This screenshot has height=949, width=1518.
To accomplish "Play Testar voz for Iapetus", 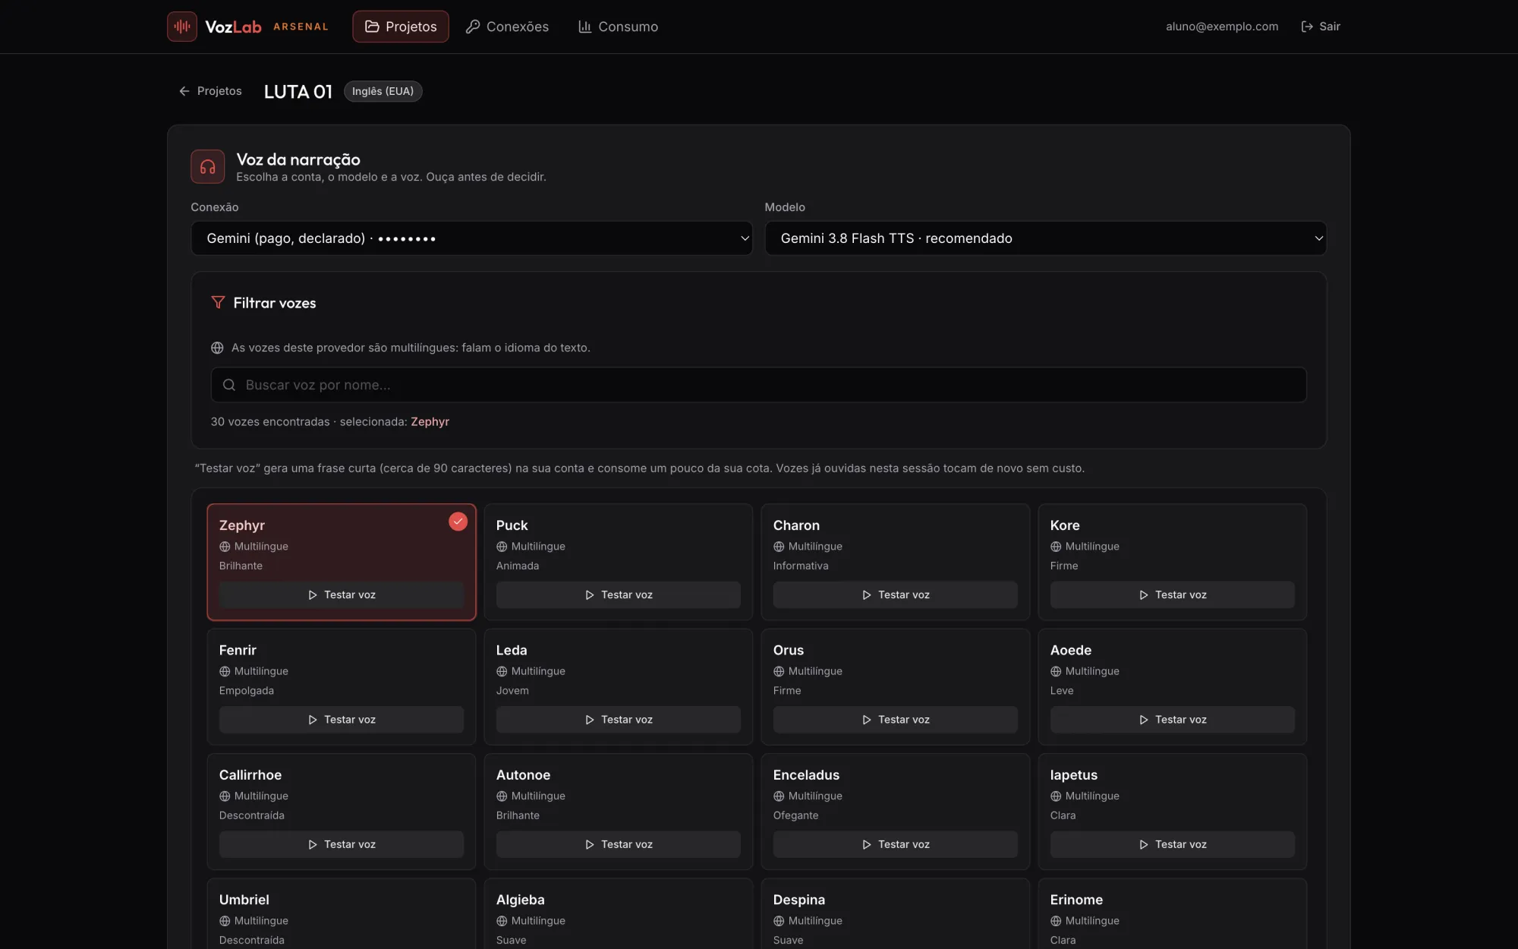I will click(x=1172, y=844).
